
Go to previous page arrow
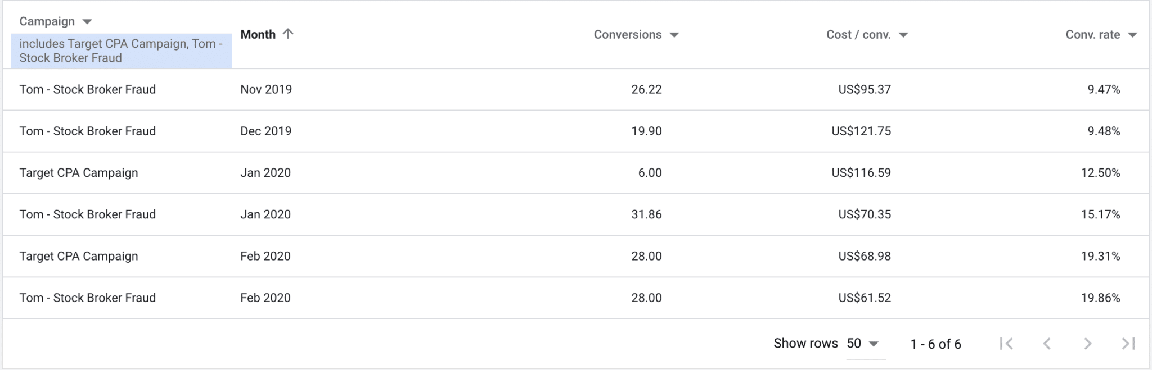[1047, 344]
